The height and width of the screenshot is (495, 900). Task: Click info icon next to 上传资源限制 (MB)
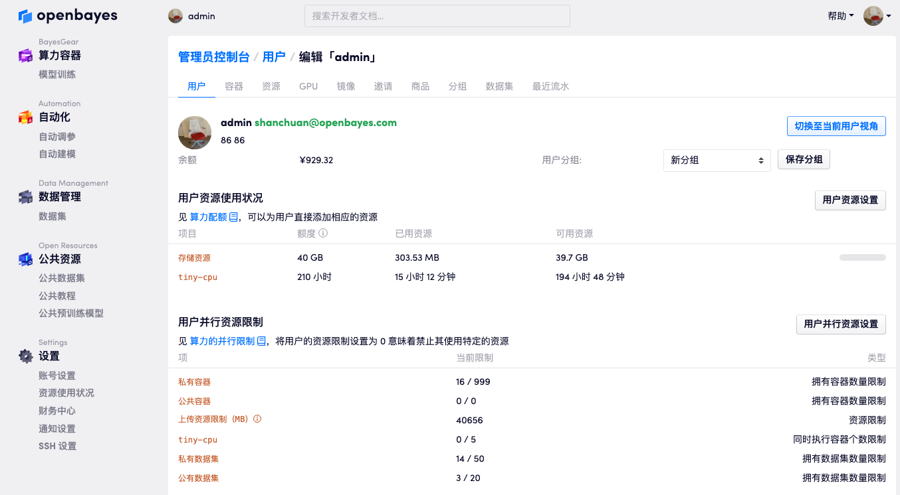(x=257, y=419)
